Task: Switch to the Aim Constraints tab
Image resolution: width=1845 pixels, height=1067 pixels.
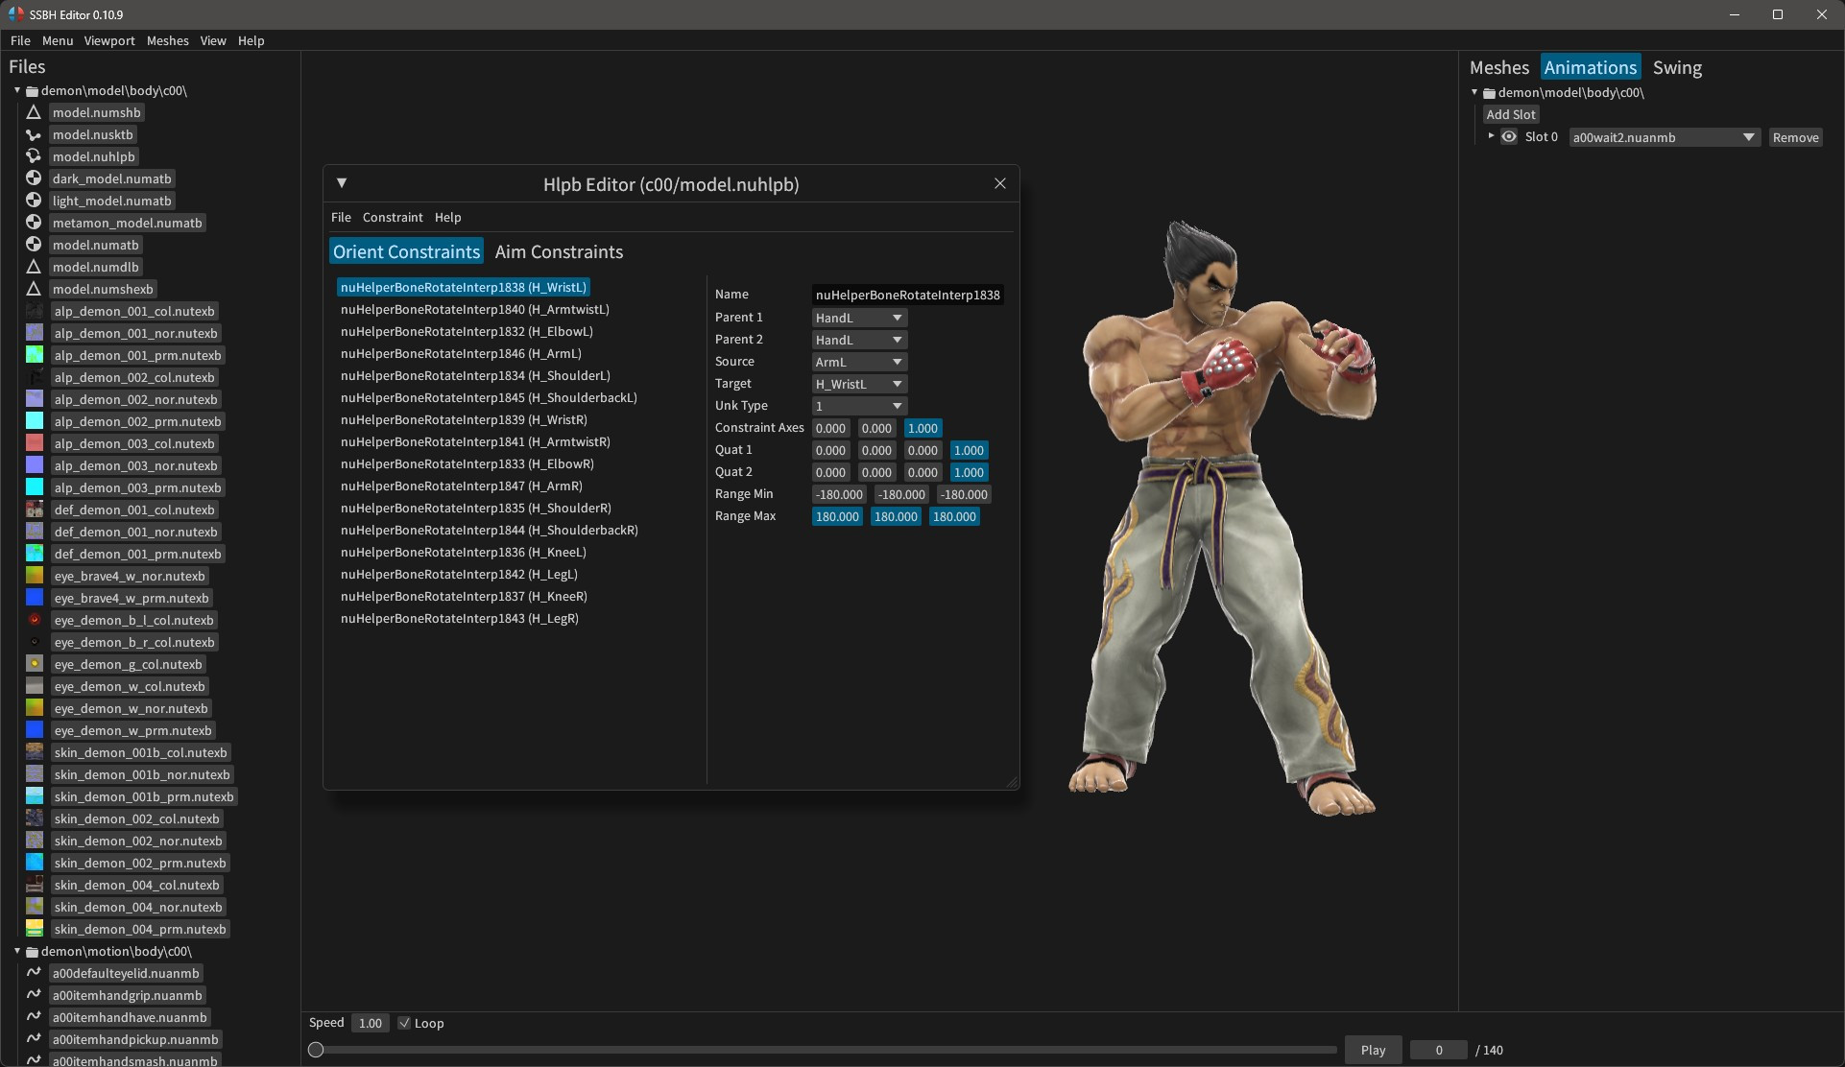Action: 559,251
